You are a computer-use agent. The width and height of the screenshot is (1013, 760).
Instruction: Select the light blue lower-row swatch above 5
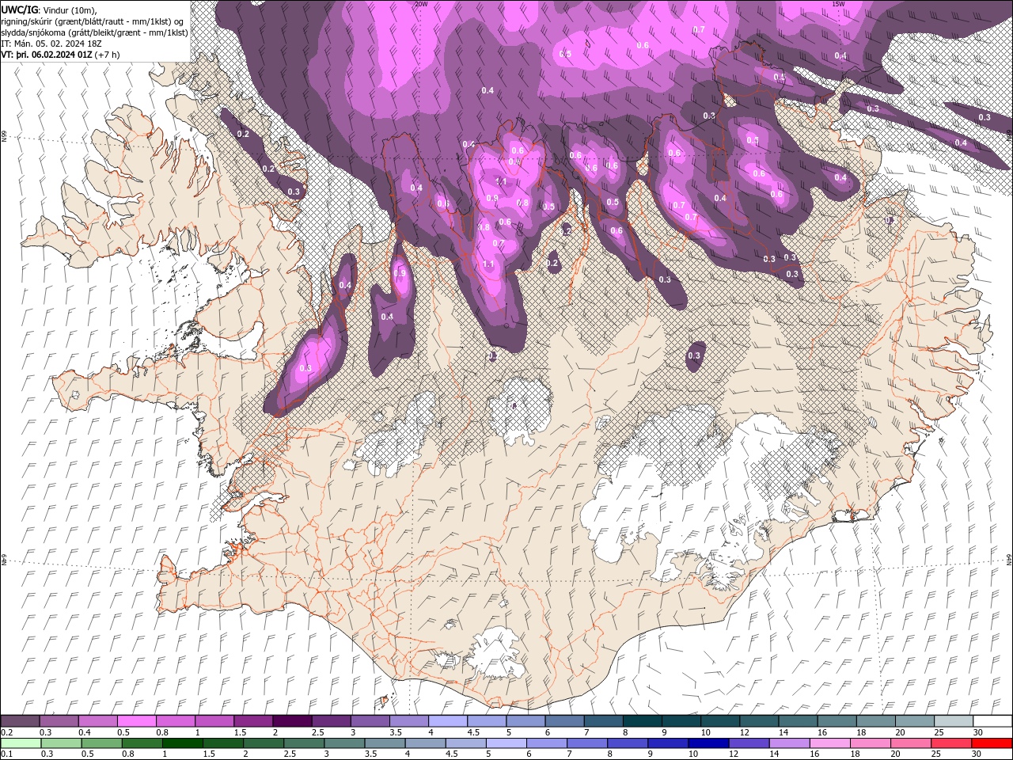506,743
